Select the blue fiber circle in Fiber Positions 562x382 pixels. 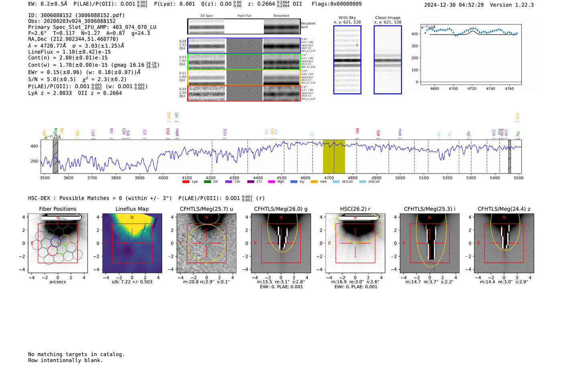pos(56,242)
